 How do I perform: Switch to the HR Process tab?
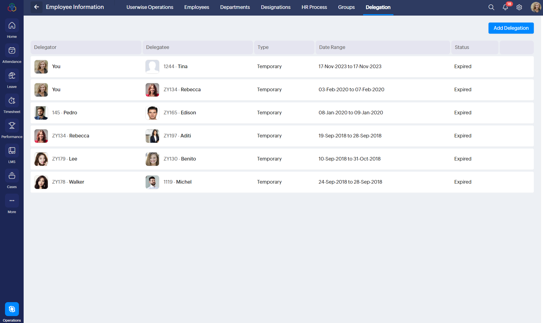pos(314,7)
